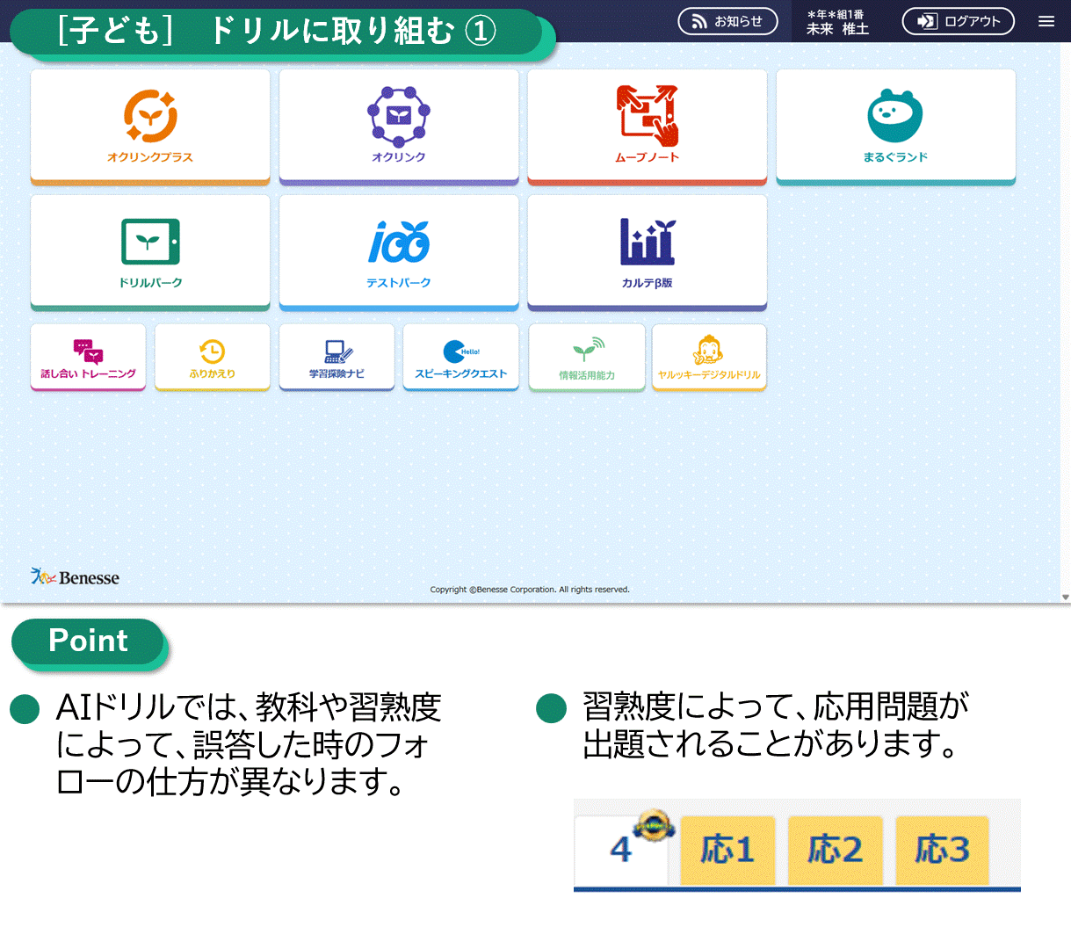This screenshot has height=949, width=1071.
Task: Open 情報活用能力 tile
Action: click(587, 358)
